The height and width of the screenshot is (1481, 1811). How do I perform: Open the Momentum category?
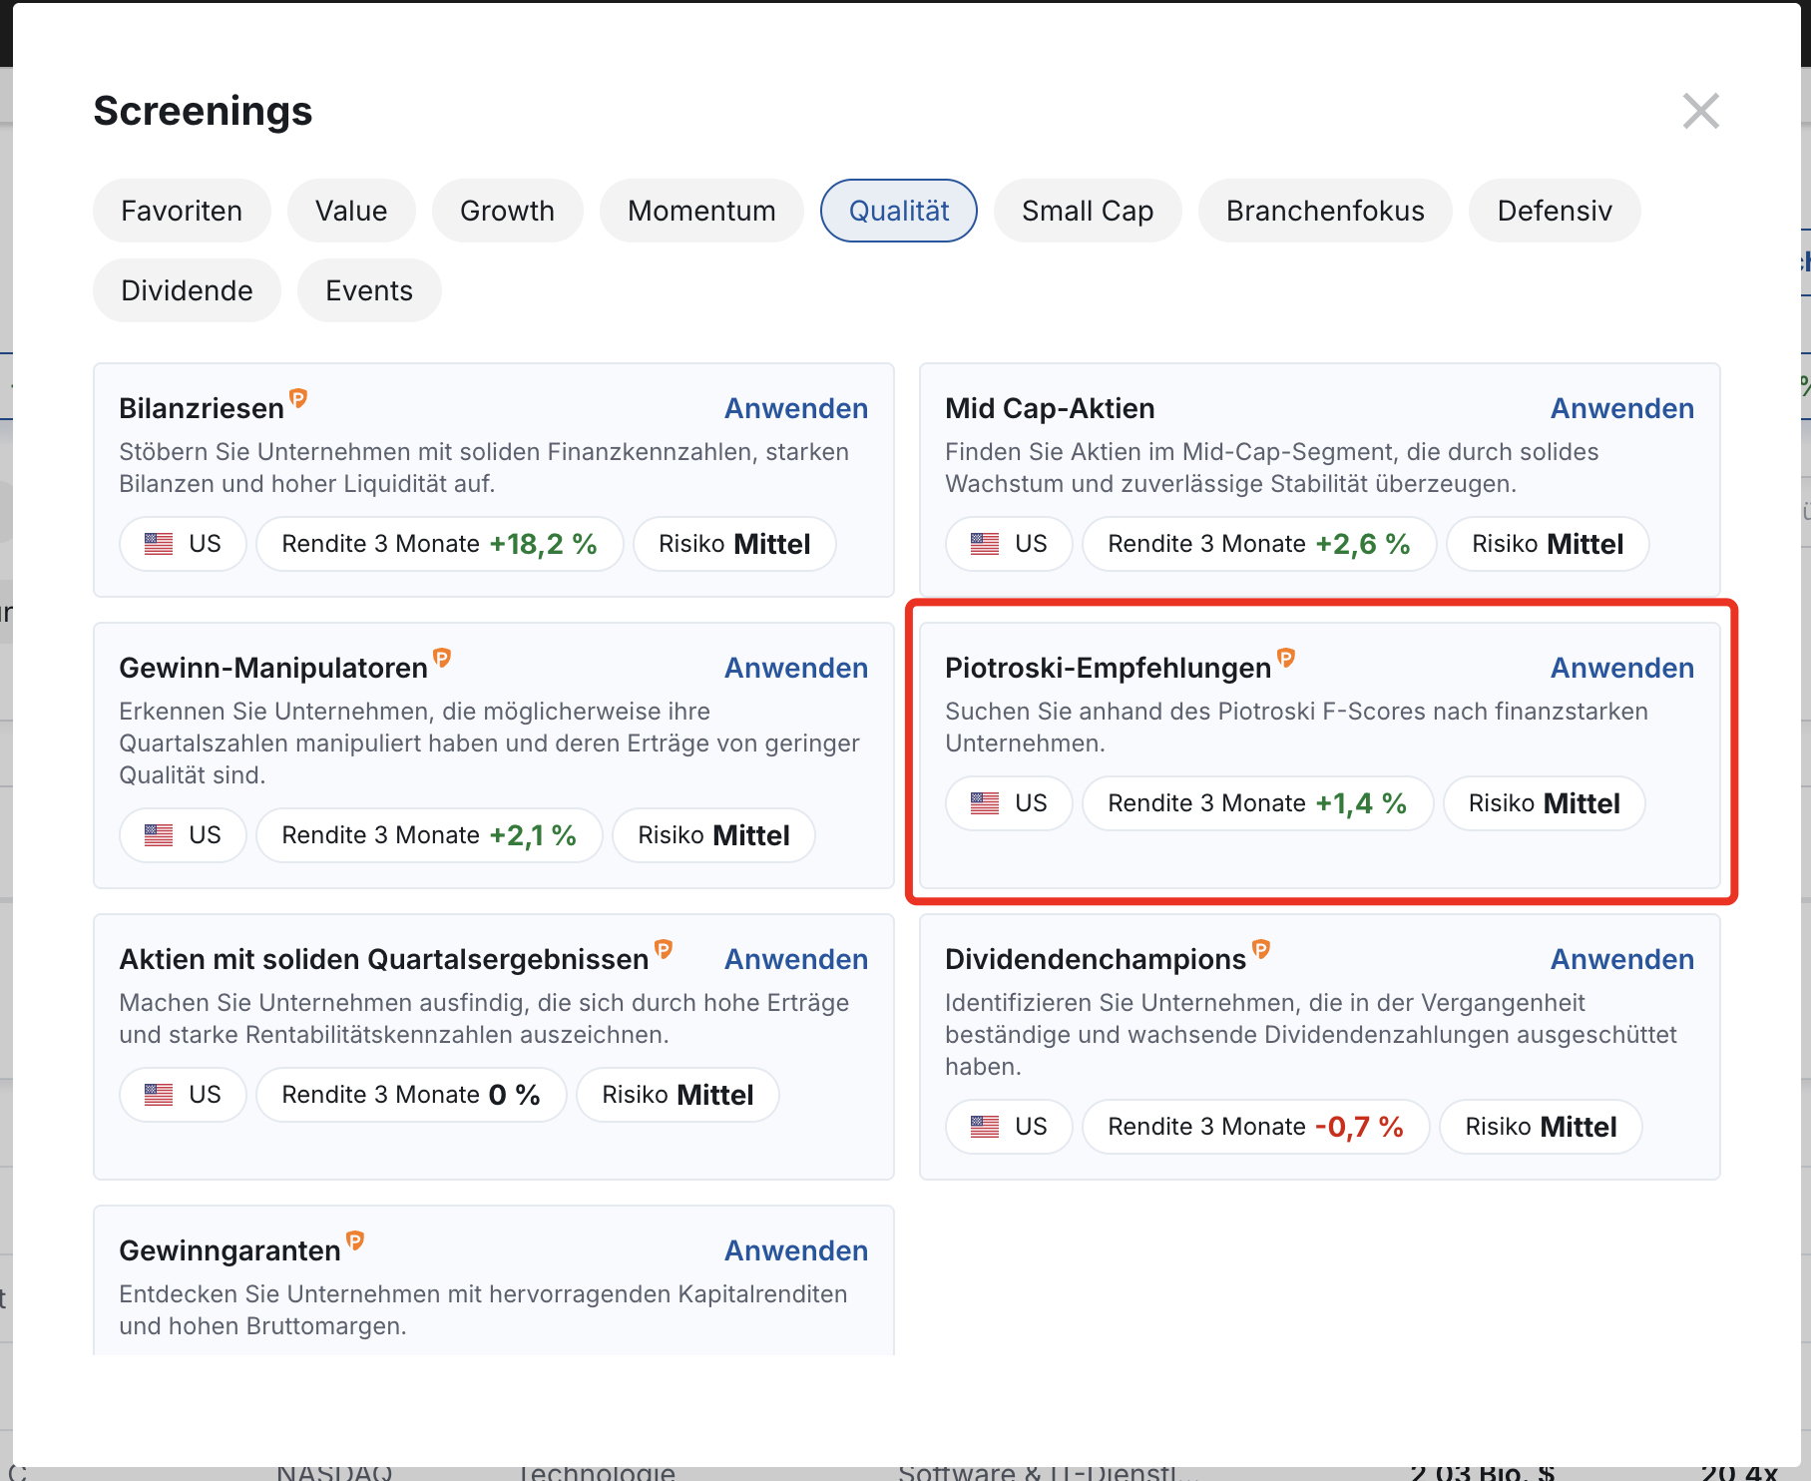coord(701,211)
